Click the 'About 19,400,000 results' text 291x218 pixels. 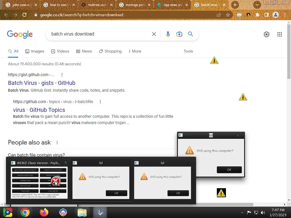pos(45,64)
